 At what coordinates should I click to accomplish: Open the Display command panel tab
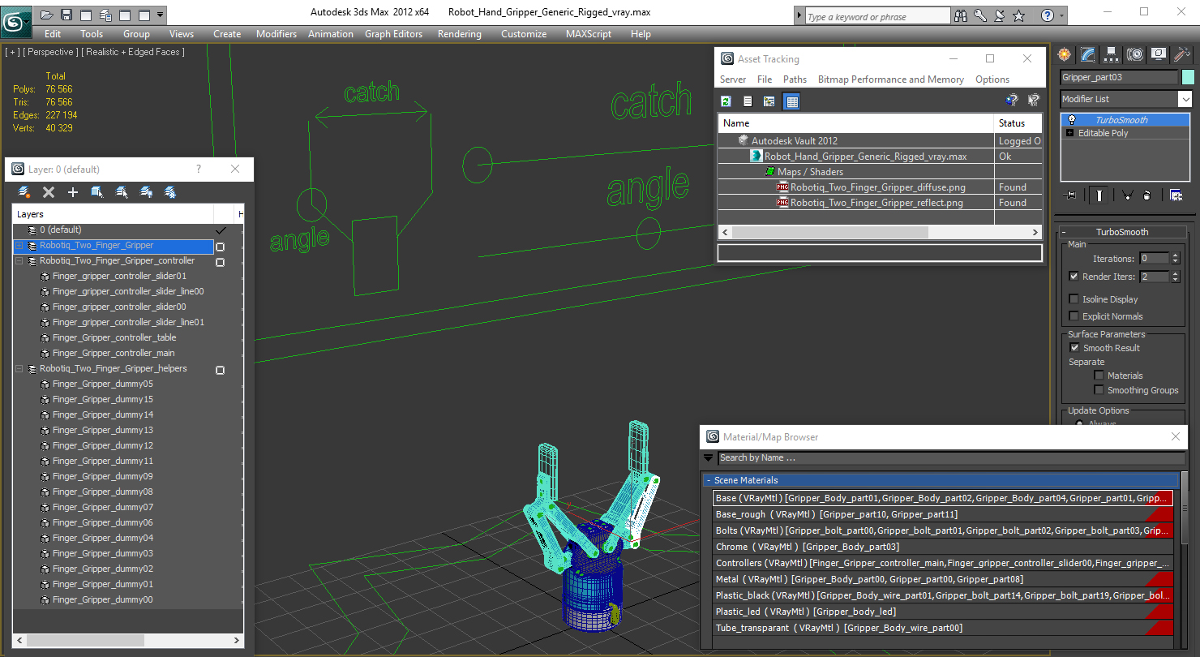point(1159,54)
